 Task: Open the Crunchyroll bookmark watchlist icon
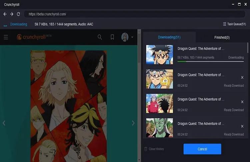click(112, 37)
